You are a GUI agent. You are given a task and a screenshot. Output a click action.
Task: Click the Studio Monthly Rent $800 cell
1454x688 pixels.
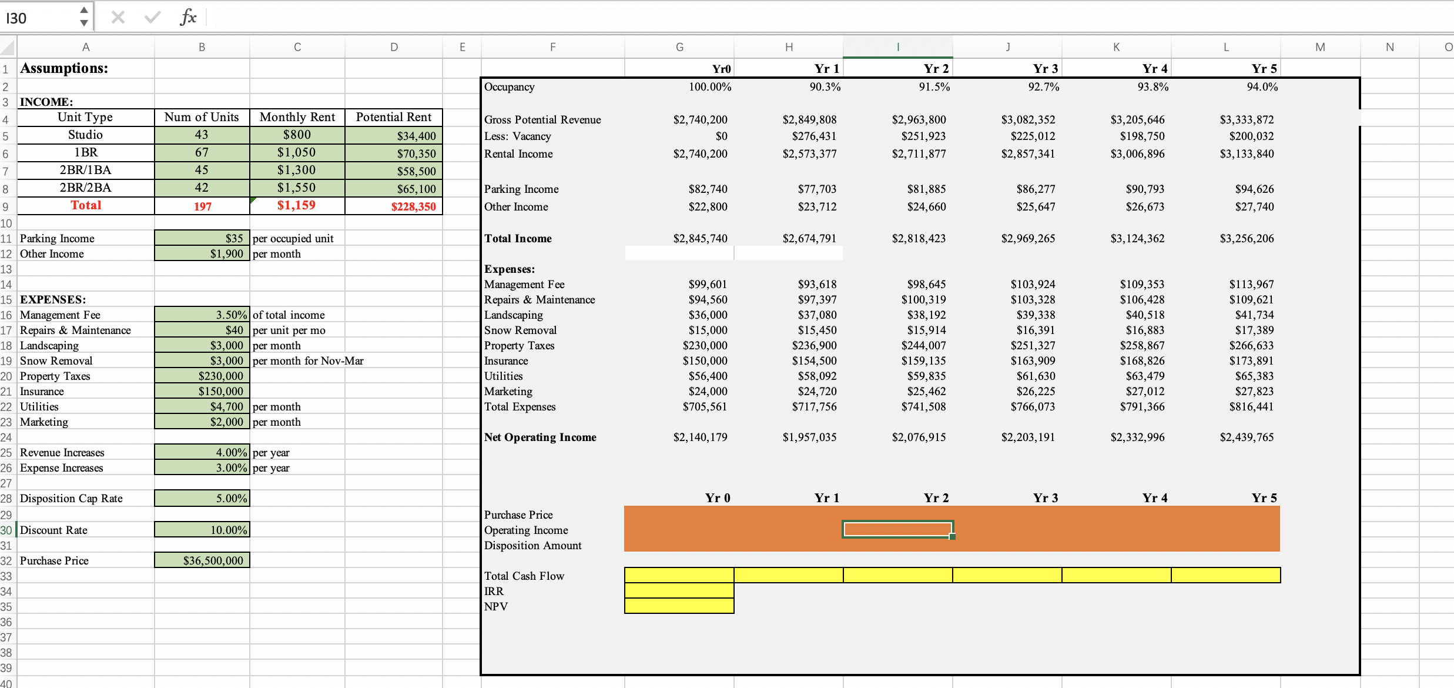pos(297,135)
